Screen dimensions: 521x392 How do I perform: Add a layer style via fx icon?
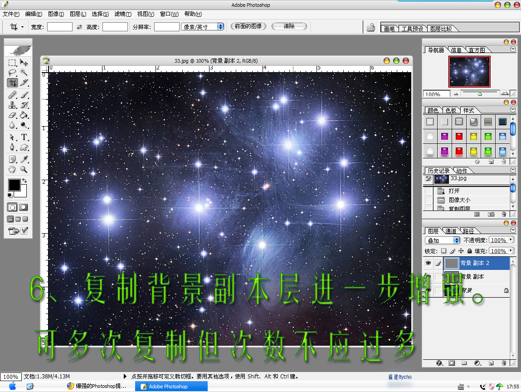click(439, 363)
